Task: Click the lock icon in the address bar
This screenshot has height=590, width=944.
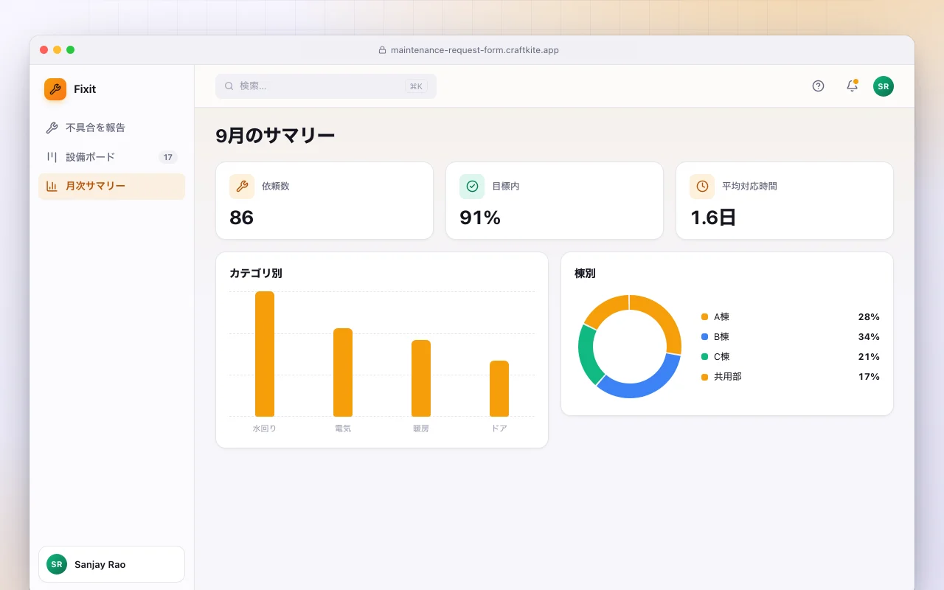Action: coord(382,50)
